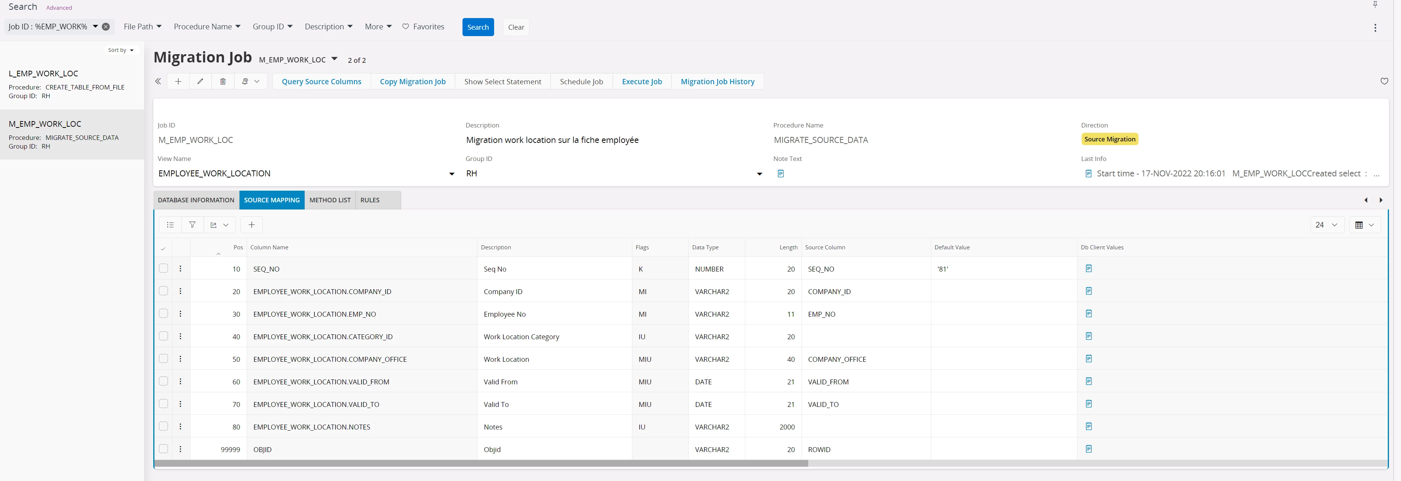Click Query Source Columns
This screenshot has width=1401, height=481.
click(321, 82)
